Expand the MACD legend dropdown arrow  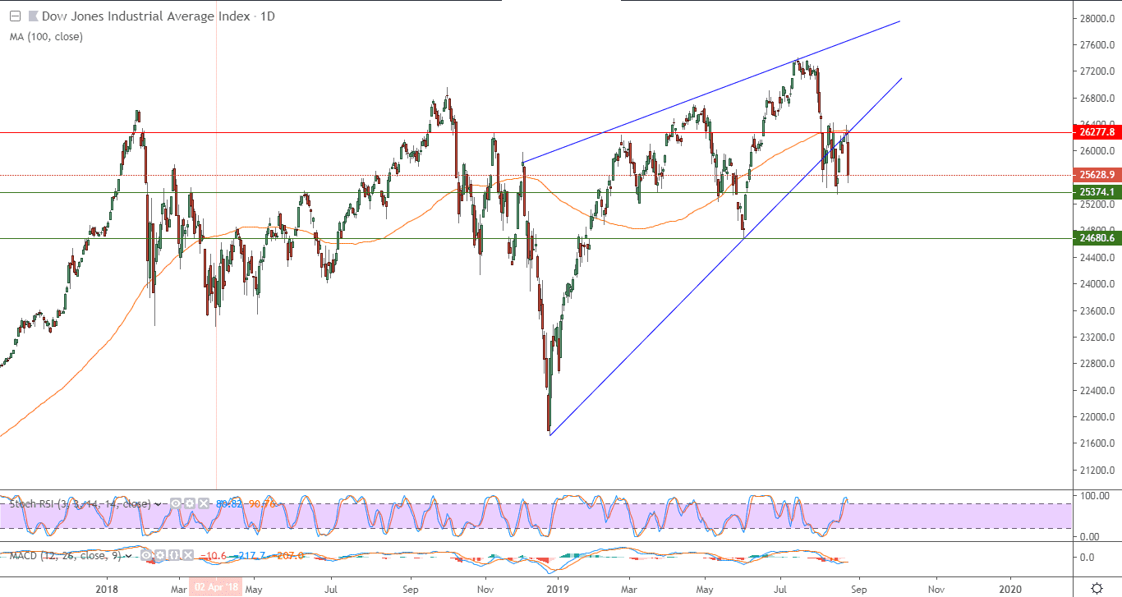[129, 556]
